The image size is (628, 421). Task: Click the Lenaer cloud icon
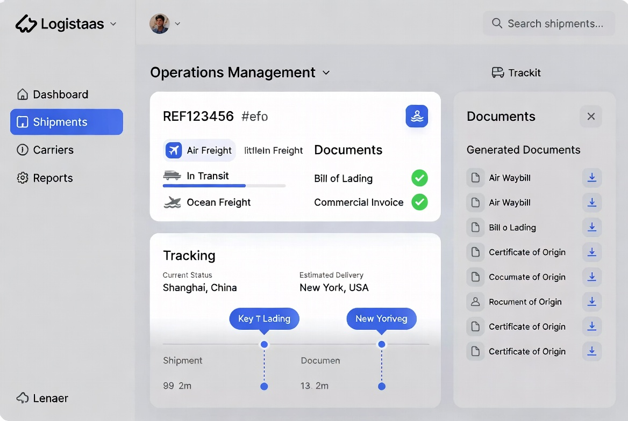pos(23,398)
